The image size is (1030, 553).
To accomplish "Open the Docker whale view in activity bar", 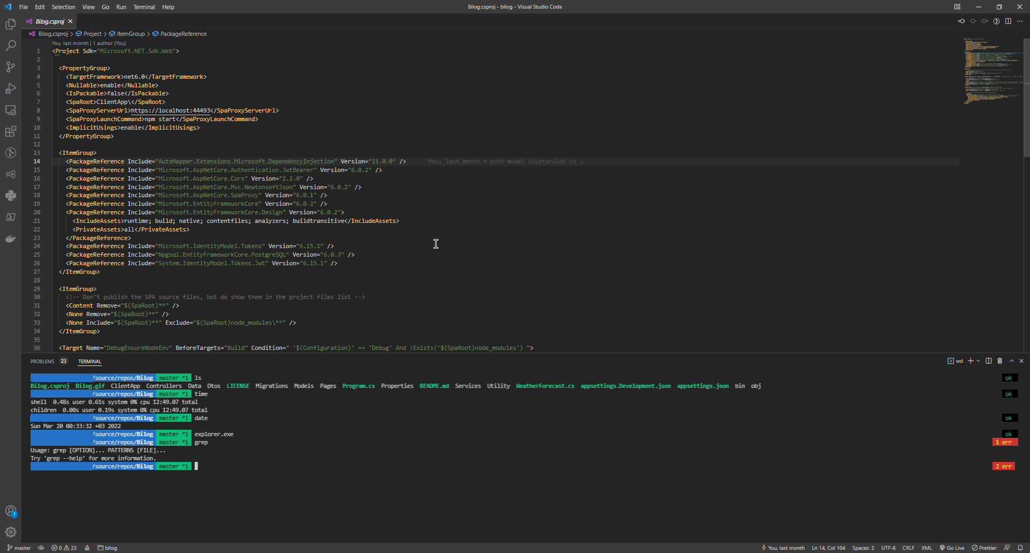I will [11, 238].
